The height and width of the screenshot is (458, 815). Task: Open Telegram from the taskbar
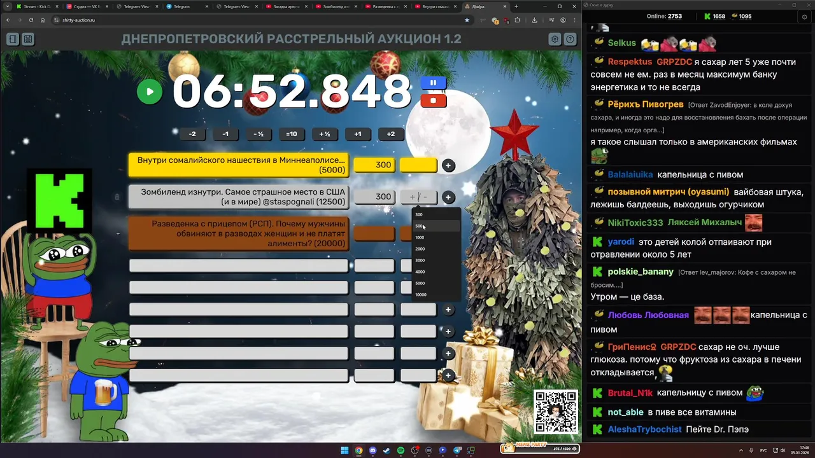pyautogui.click(x=457, y=450)
